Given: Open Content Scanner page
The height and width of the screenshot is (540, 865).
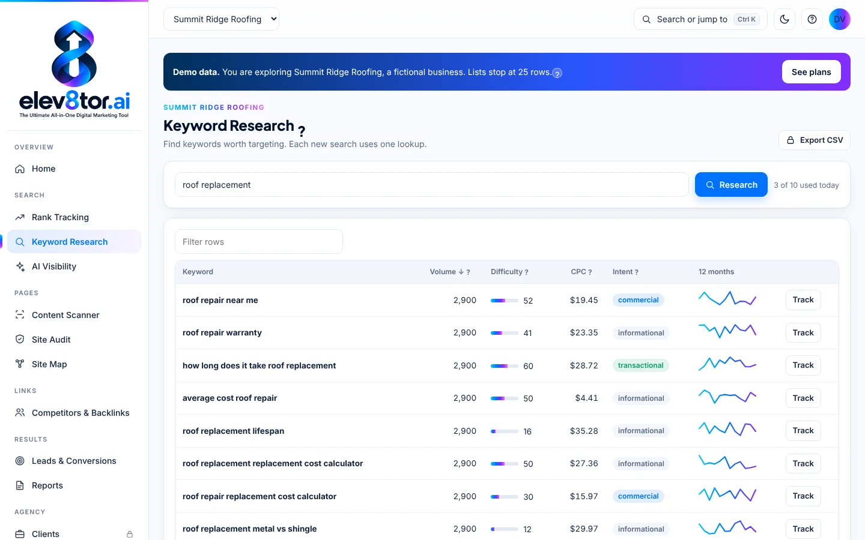Looking at the screenshot, I should click(74, 315).
